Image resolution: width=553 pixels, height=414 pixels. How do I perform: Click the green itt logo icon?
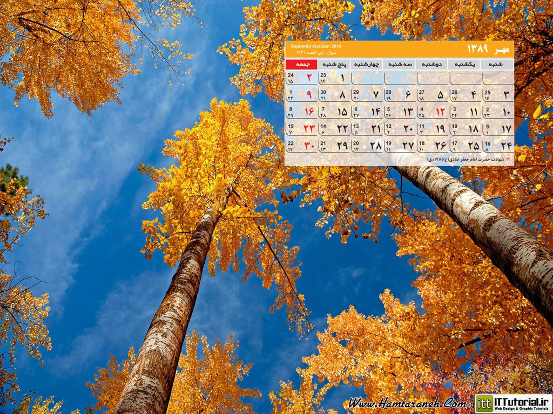click(484, 403)
